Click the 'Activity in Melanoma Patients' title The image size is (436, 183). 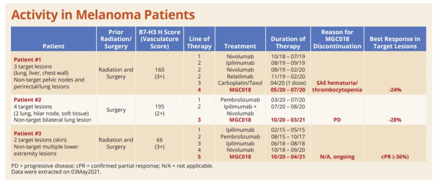point(103,15)
